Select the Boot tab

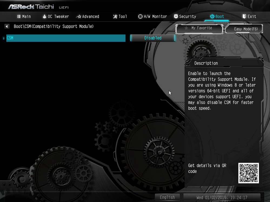217,16
